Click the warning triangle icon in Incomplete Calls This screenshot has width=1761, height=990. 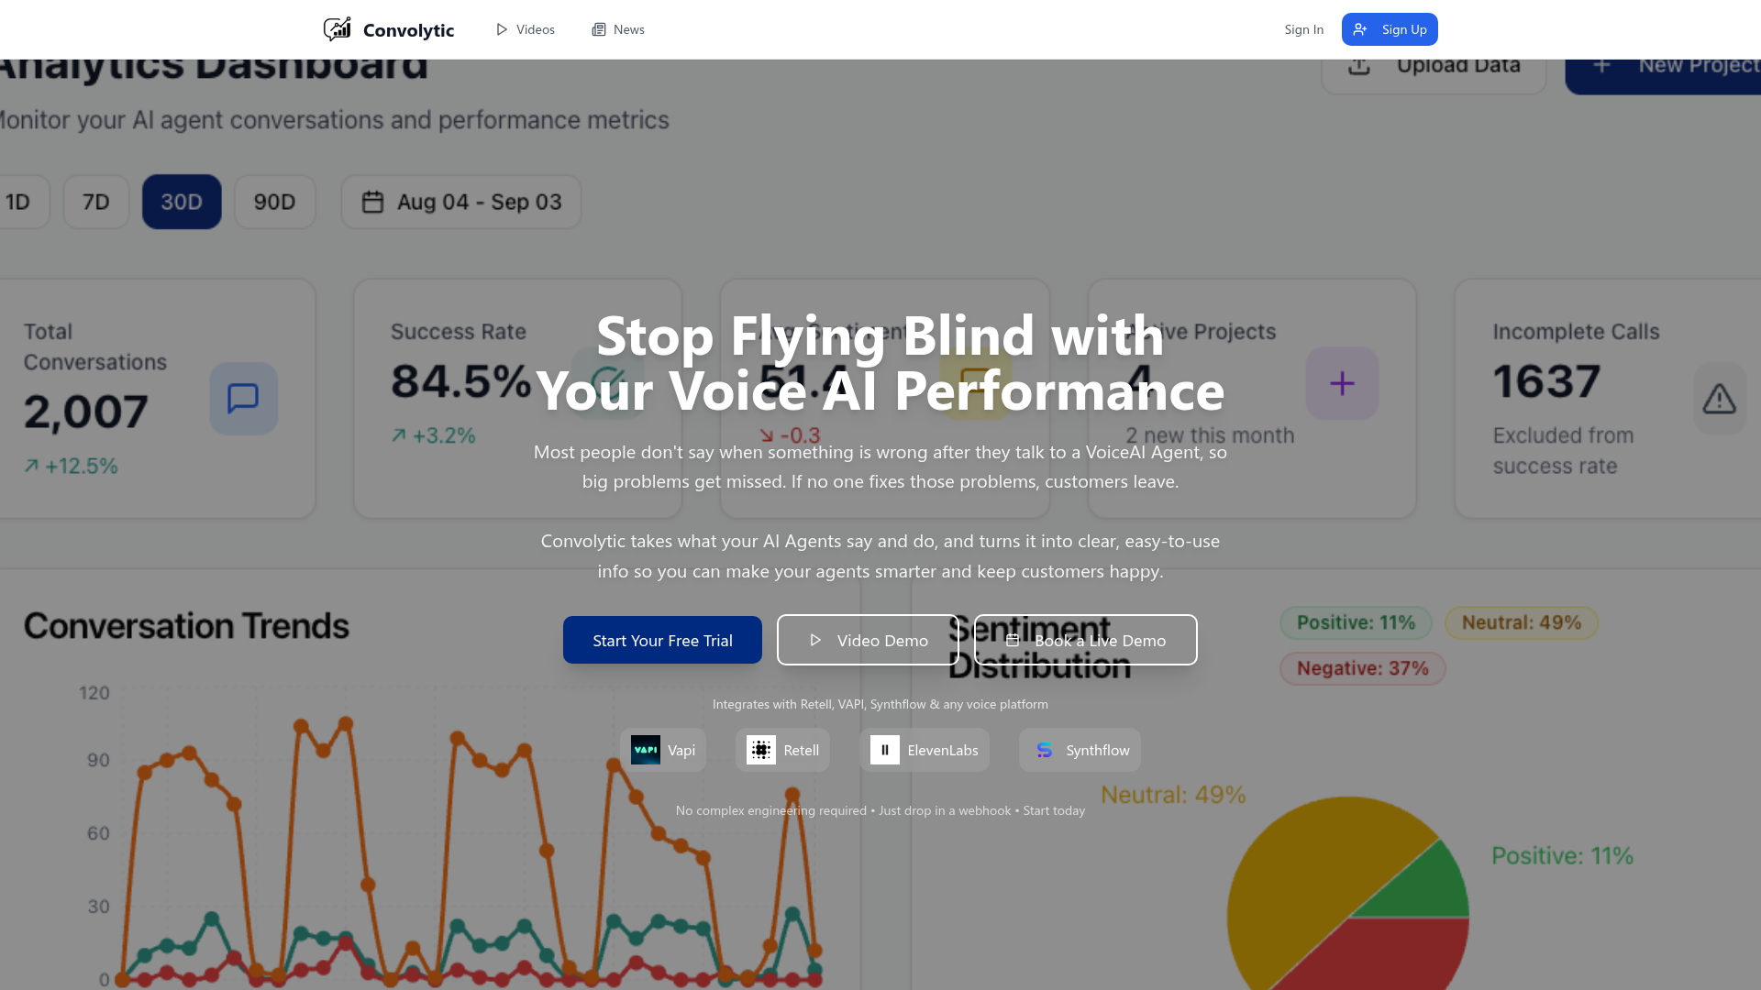coord(1719,399)
